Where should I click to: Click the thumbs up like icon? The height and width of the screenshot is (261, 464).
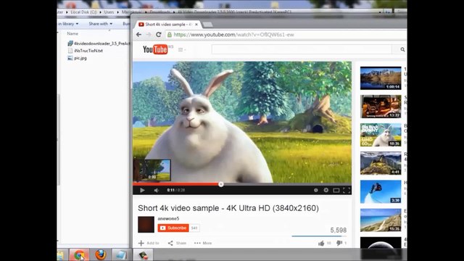321,244
